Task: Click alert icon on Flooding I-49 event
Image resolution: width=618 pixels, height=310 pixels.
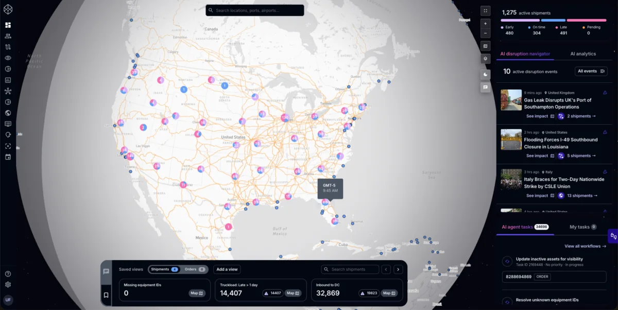Action: (x=605, y=132)
